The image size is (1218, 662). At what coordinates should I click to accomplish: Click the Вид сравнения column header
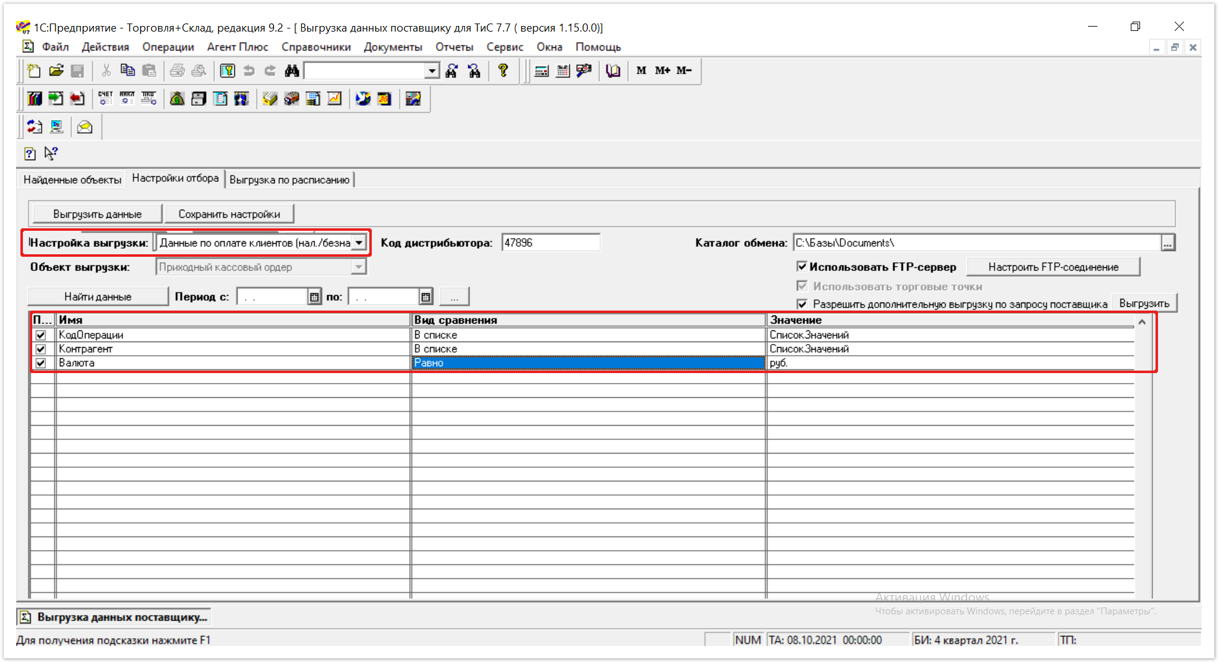click(x=588, y=320)
